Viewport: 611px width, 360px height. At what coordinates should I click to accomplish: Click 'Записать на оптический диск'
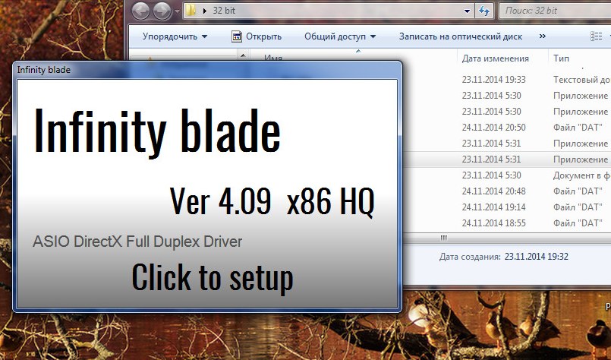461,36
